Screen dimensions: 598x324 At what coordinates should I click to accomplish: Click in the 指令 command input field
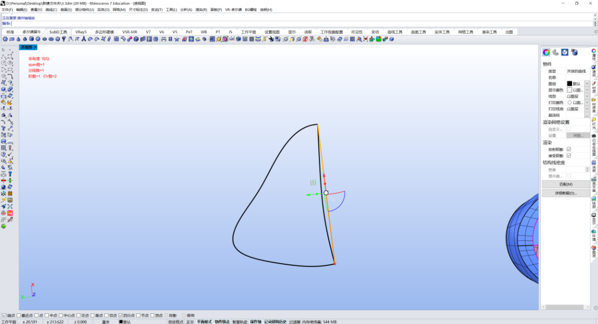(301, 24)
